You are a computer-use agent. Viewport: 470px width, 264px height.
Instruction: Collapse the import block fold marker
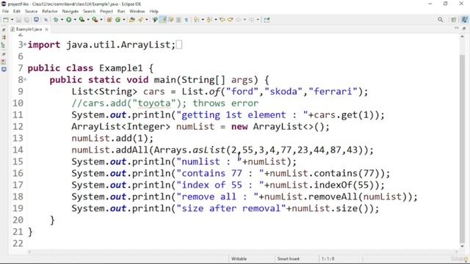pos(25,45)
